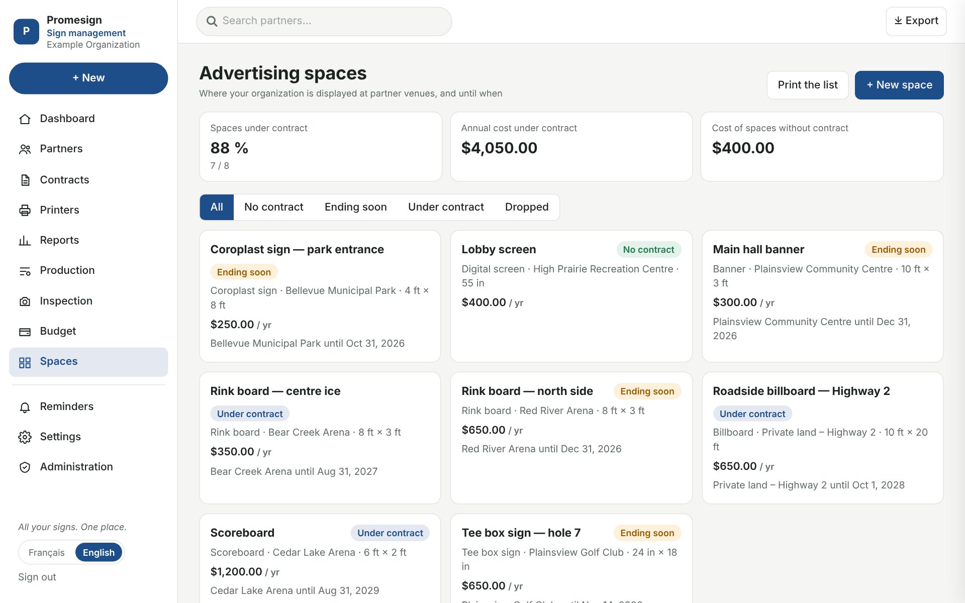Click the $4,050.00 annual cost value
Viewport: 965px width, 603px height.
499,148
